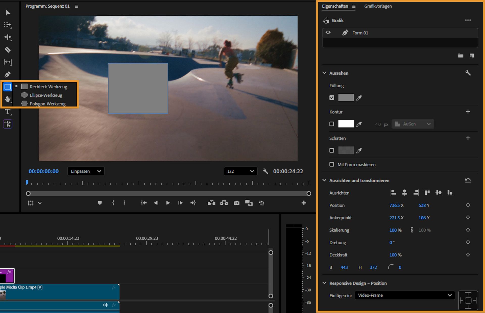This screenshot has height=313, width=485.
Task: Open the Einpassen zoom dropdown
Action: [x=86, y=171]
